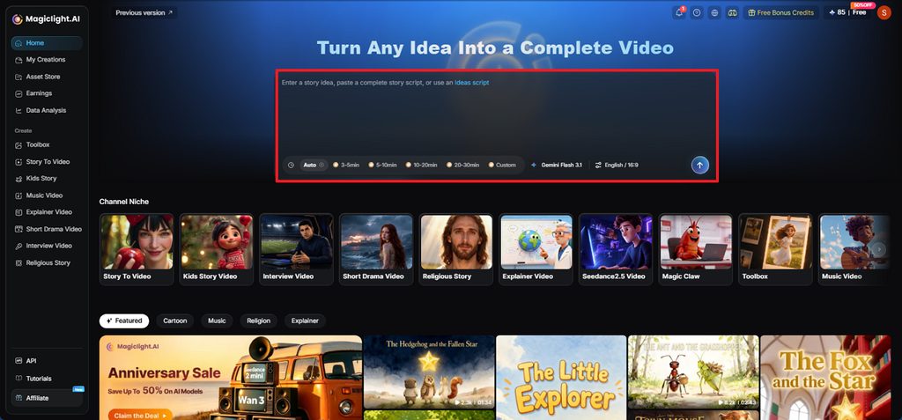Click the Anniversary Sale banner

point(231,378)
